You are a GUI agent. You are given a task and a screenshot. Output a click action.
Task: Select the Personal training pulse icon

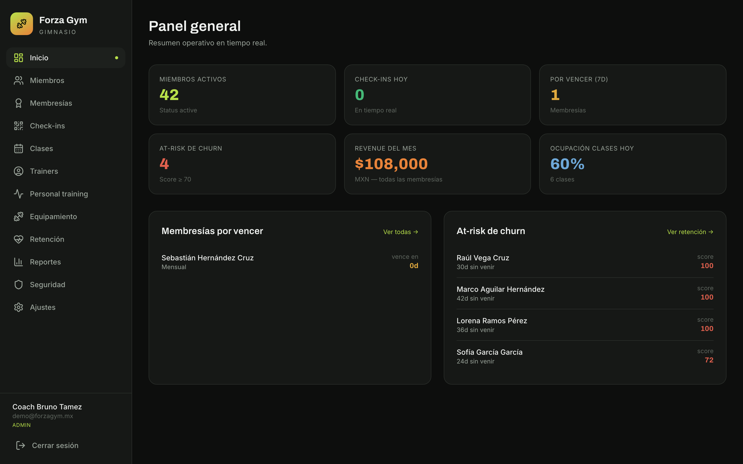[18, 194]
